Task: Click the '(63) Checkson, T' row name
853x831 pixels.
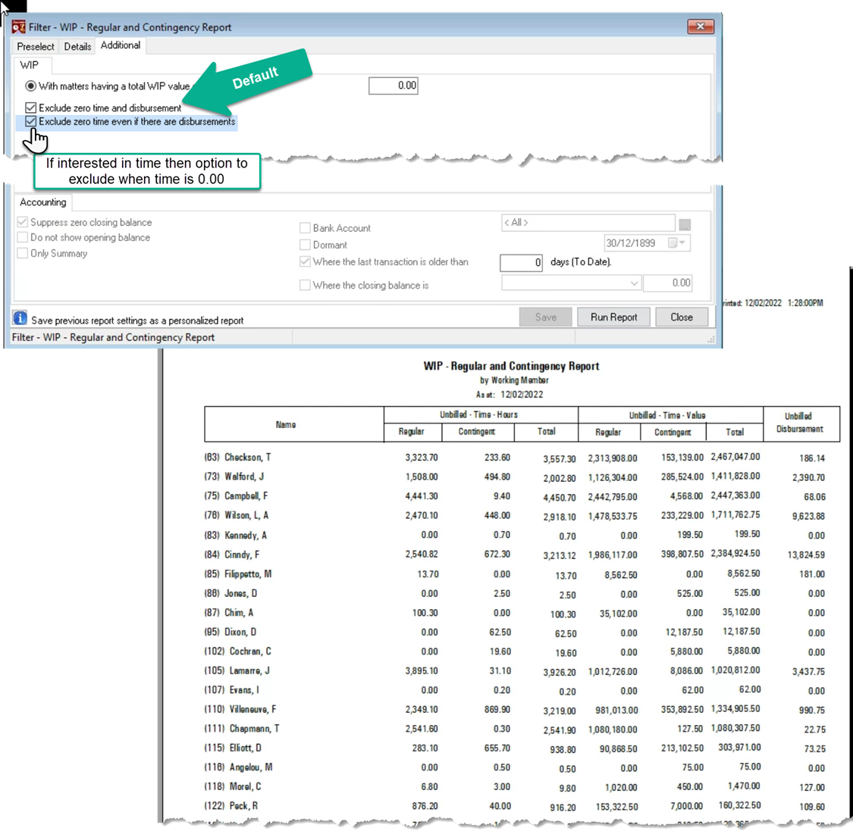Action: [x=237, y=457]
